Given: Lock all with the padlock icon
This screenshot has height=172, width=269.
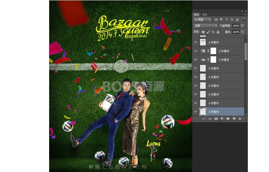Looking at the screenshot, I should tap(218, 32).
